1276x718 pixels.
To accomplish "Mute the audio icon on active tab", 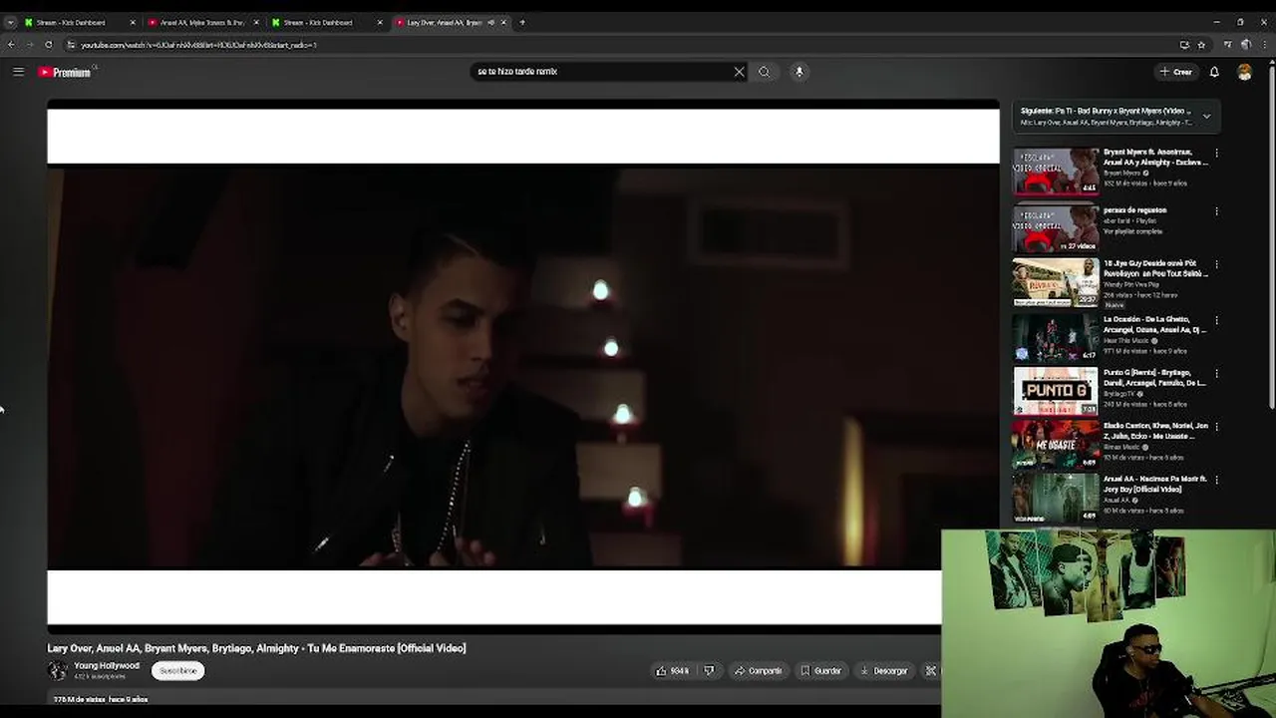I will pyautogui.click(x=490, y=22).
